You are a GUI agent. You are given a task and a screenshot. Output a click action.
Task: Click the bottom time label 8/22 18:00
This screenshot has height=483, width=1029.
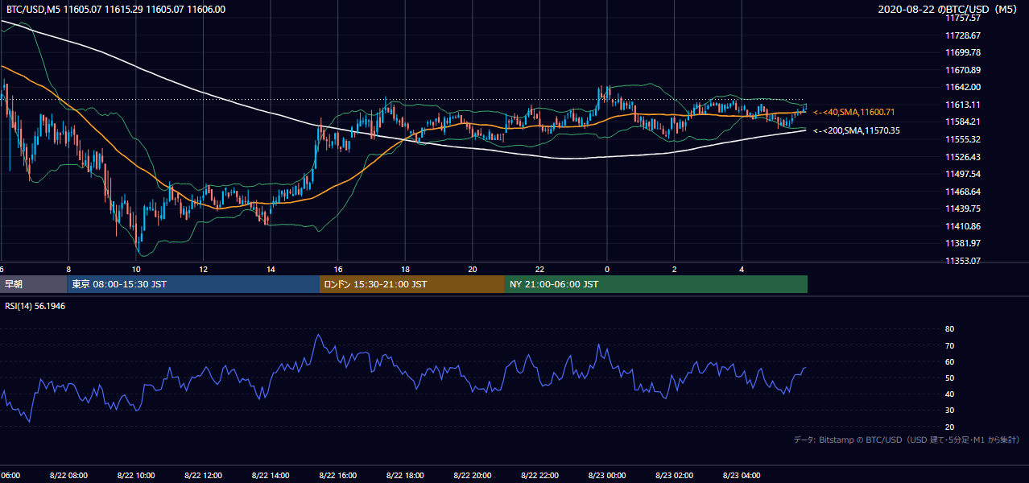click(405, 475)
